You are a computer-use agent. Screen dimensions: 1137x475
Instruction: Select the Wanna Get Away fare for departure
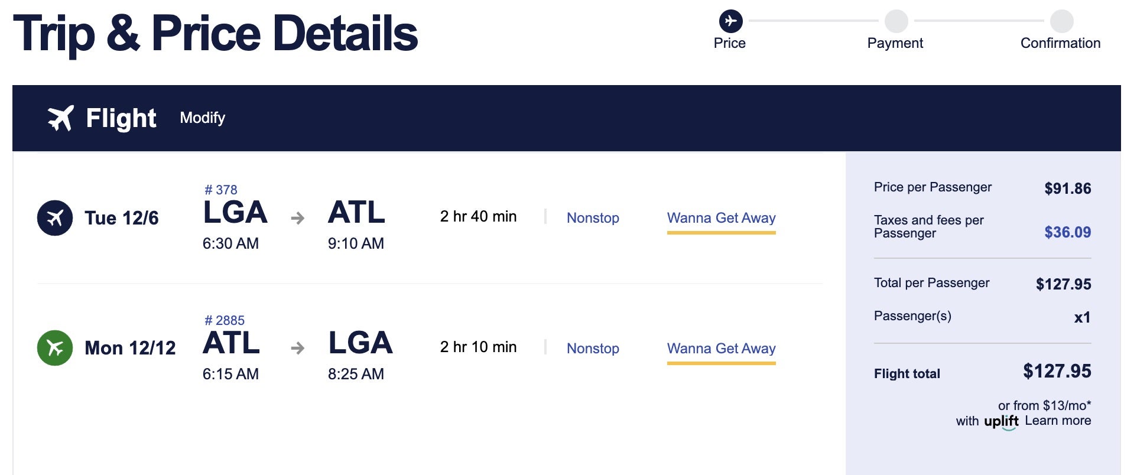tap(721, 218)
